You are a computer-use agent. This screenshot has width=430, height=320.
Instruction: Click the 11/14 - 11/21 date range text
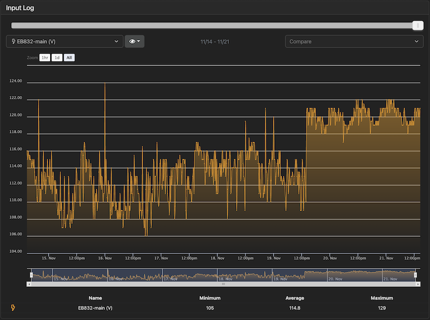point(215,42)
